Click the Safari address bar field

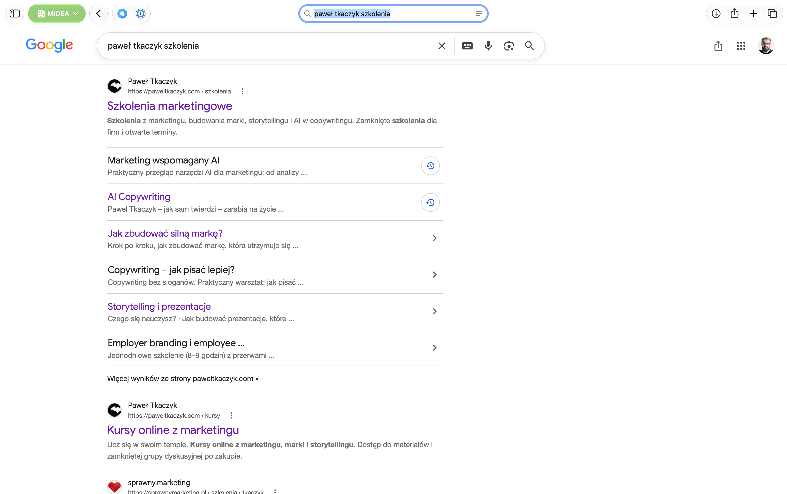pyautogui.click(x=393, y=14)
